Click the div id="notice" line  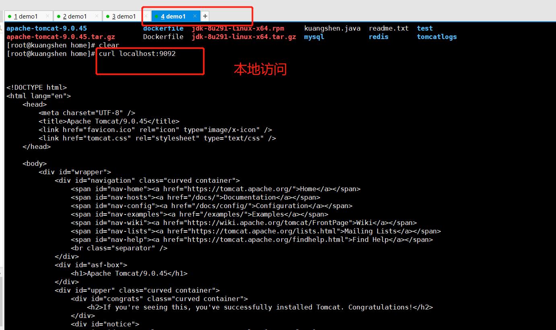point(105,324)
